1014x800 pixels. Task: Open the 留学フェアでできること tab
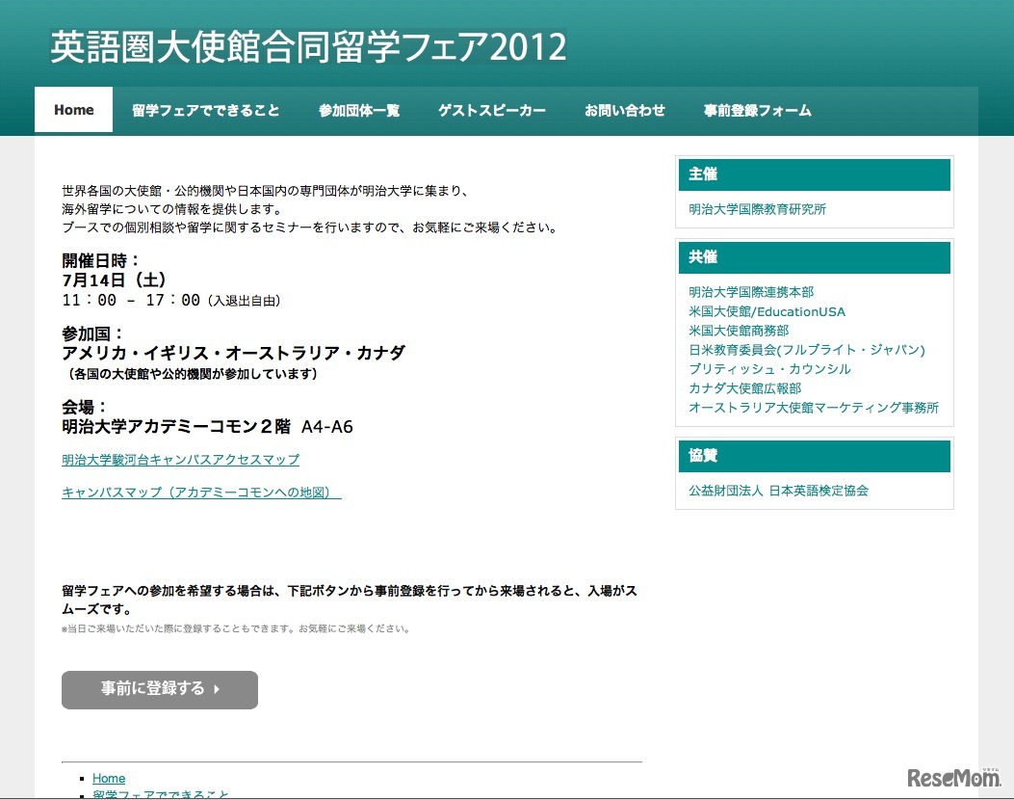tap(204, 110)
